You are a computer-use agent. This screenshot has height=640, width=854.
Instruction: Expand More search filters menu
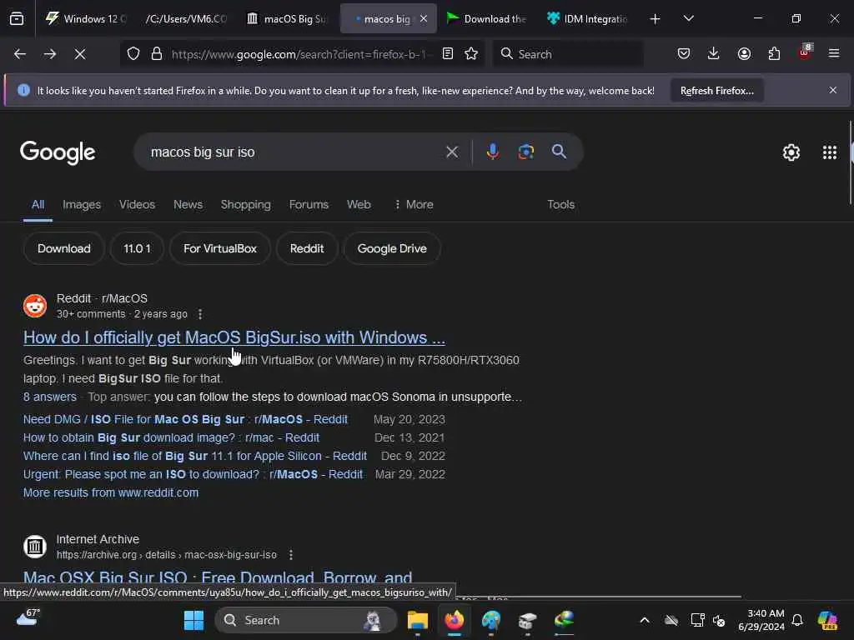coord(414,205)
